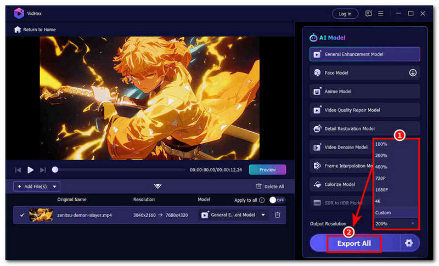This screenshot has width=439, height=266.
Task: Choose 1080P from the resolution list
Action: (382, 189)
